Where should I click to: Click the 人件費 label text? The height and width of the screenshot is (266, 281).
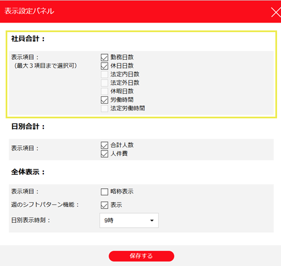pyautogui.click(x=119, y=154)
